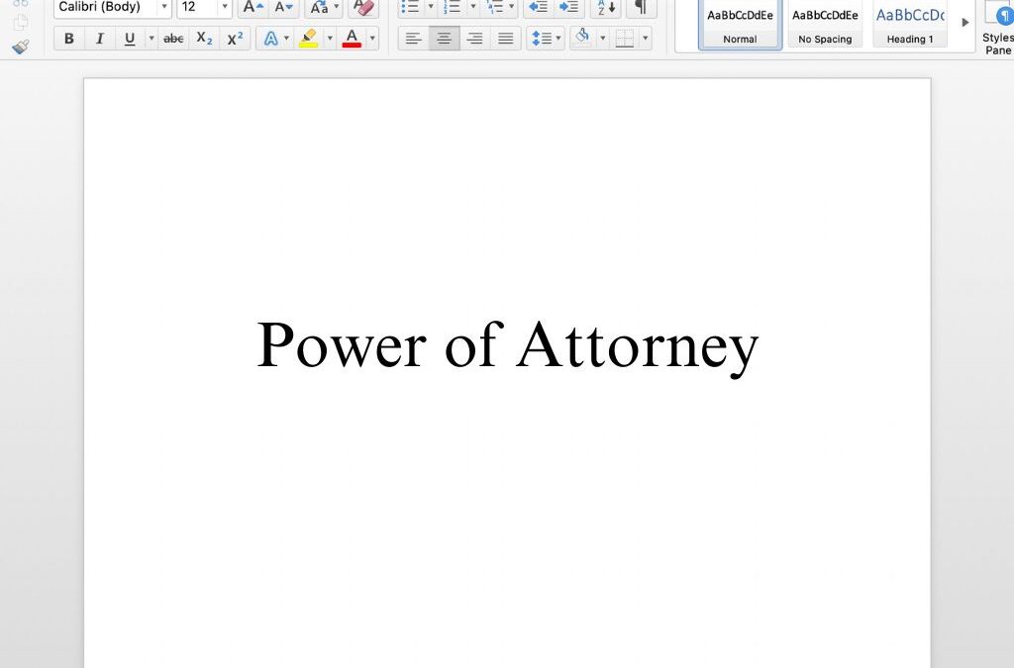Open bullet library dropdown arrow
This screenshot has height=668, width=1014.
tap(432, 7)
